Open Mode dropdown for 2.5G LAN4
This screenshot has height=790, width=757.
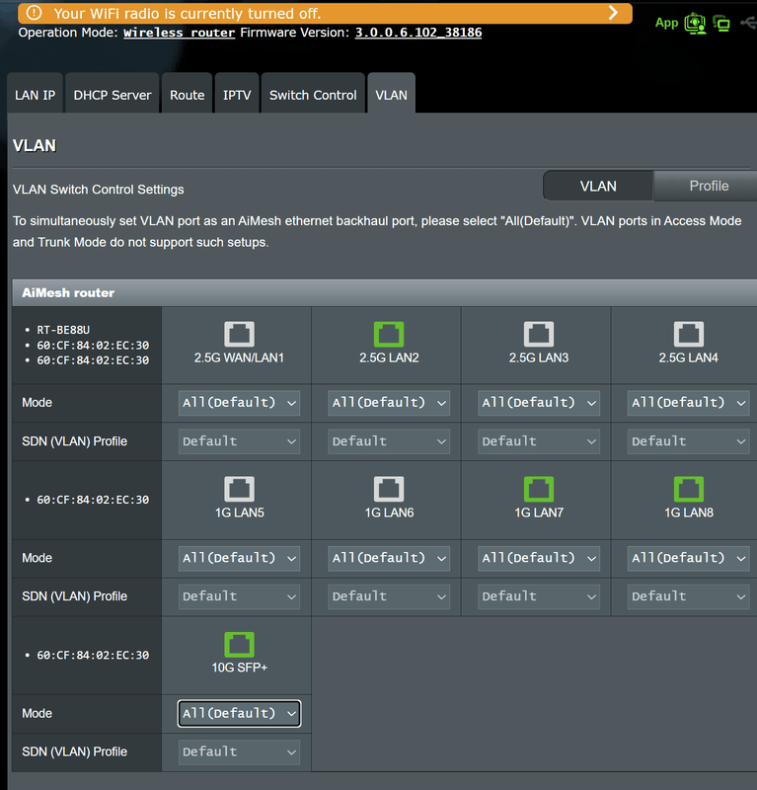point(689,403)
